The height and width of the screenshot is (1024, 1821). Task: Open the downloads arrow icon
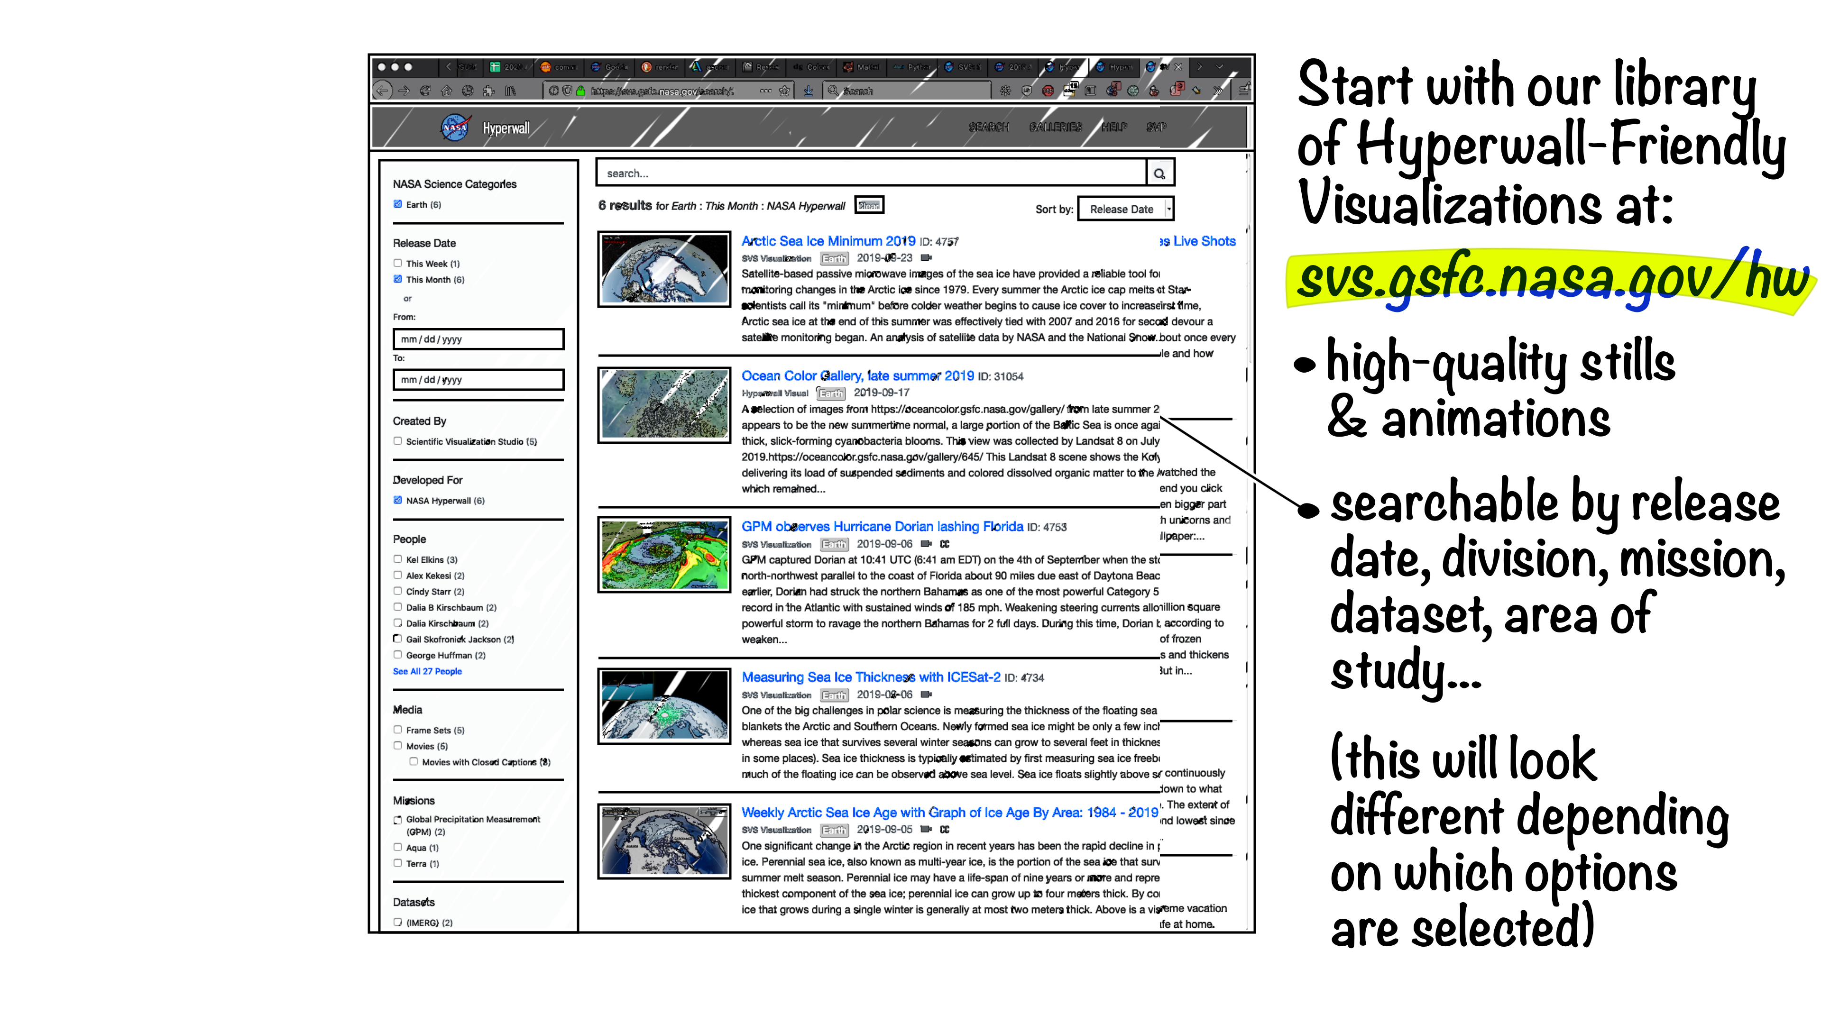808,91
